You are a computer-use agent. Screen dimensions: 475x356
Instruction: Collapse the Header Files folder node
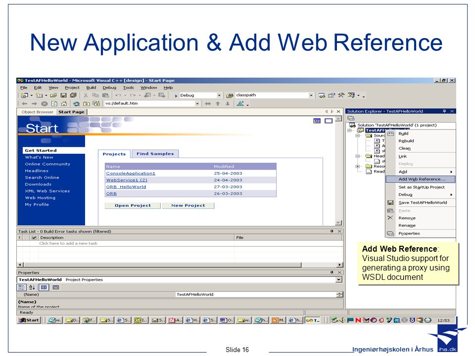(x=358, y=156)
